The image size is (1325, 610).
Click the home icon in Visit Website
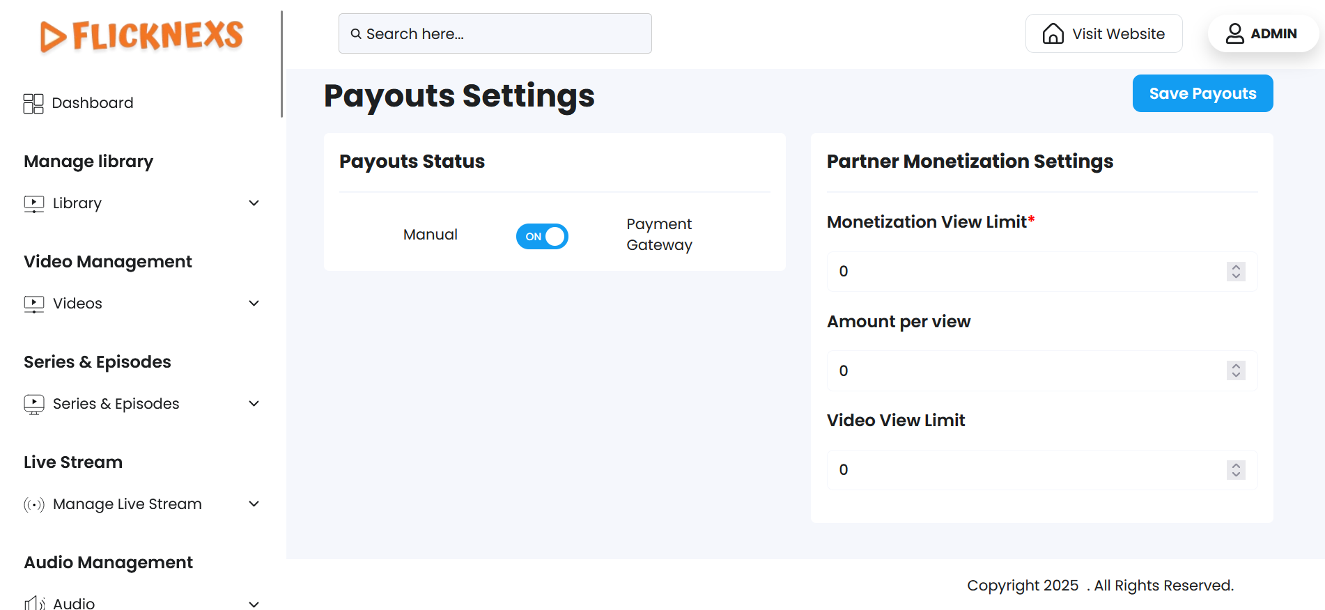tap(1053, 33)
